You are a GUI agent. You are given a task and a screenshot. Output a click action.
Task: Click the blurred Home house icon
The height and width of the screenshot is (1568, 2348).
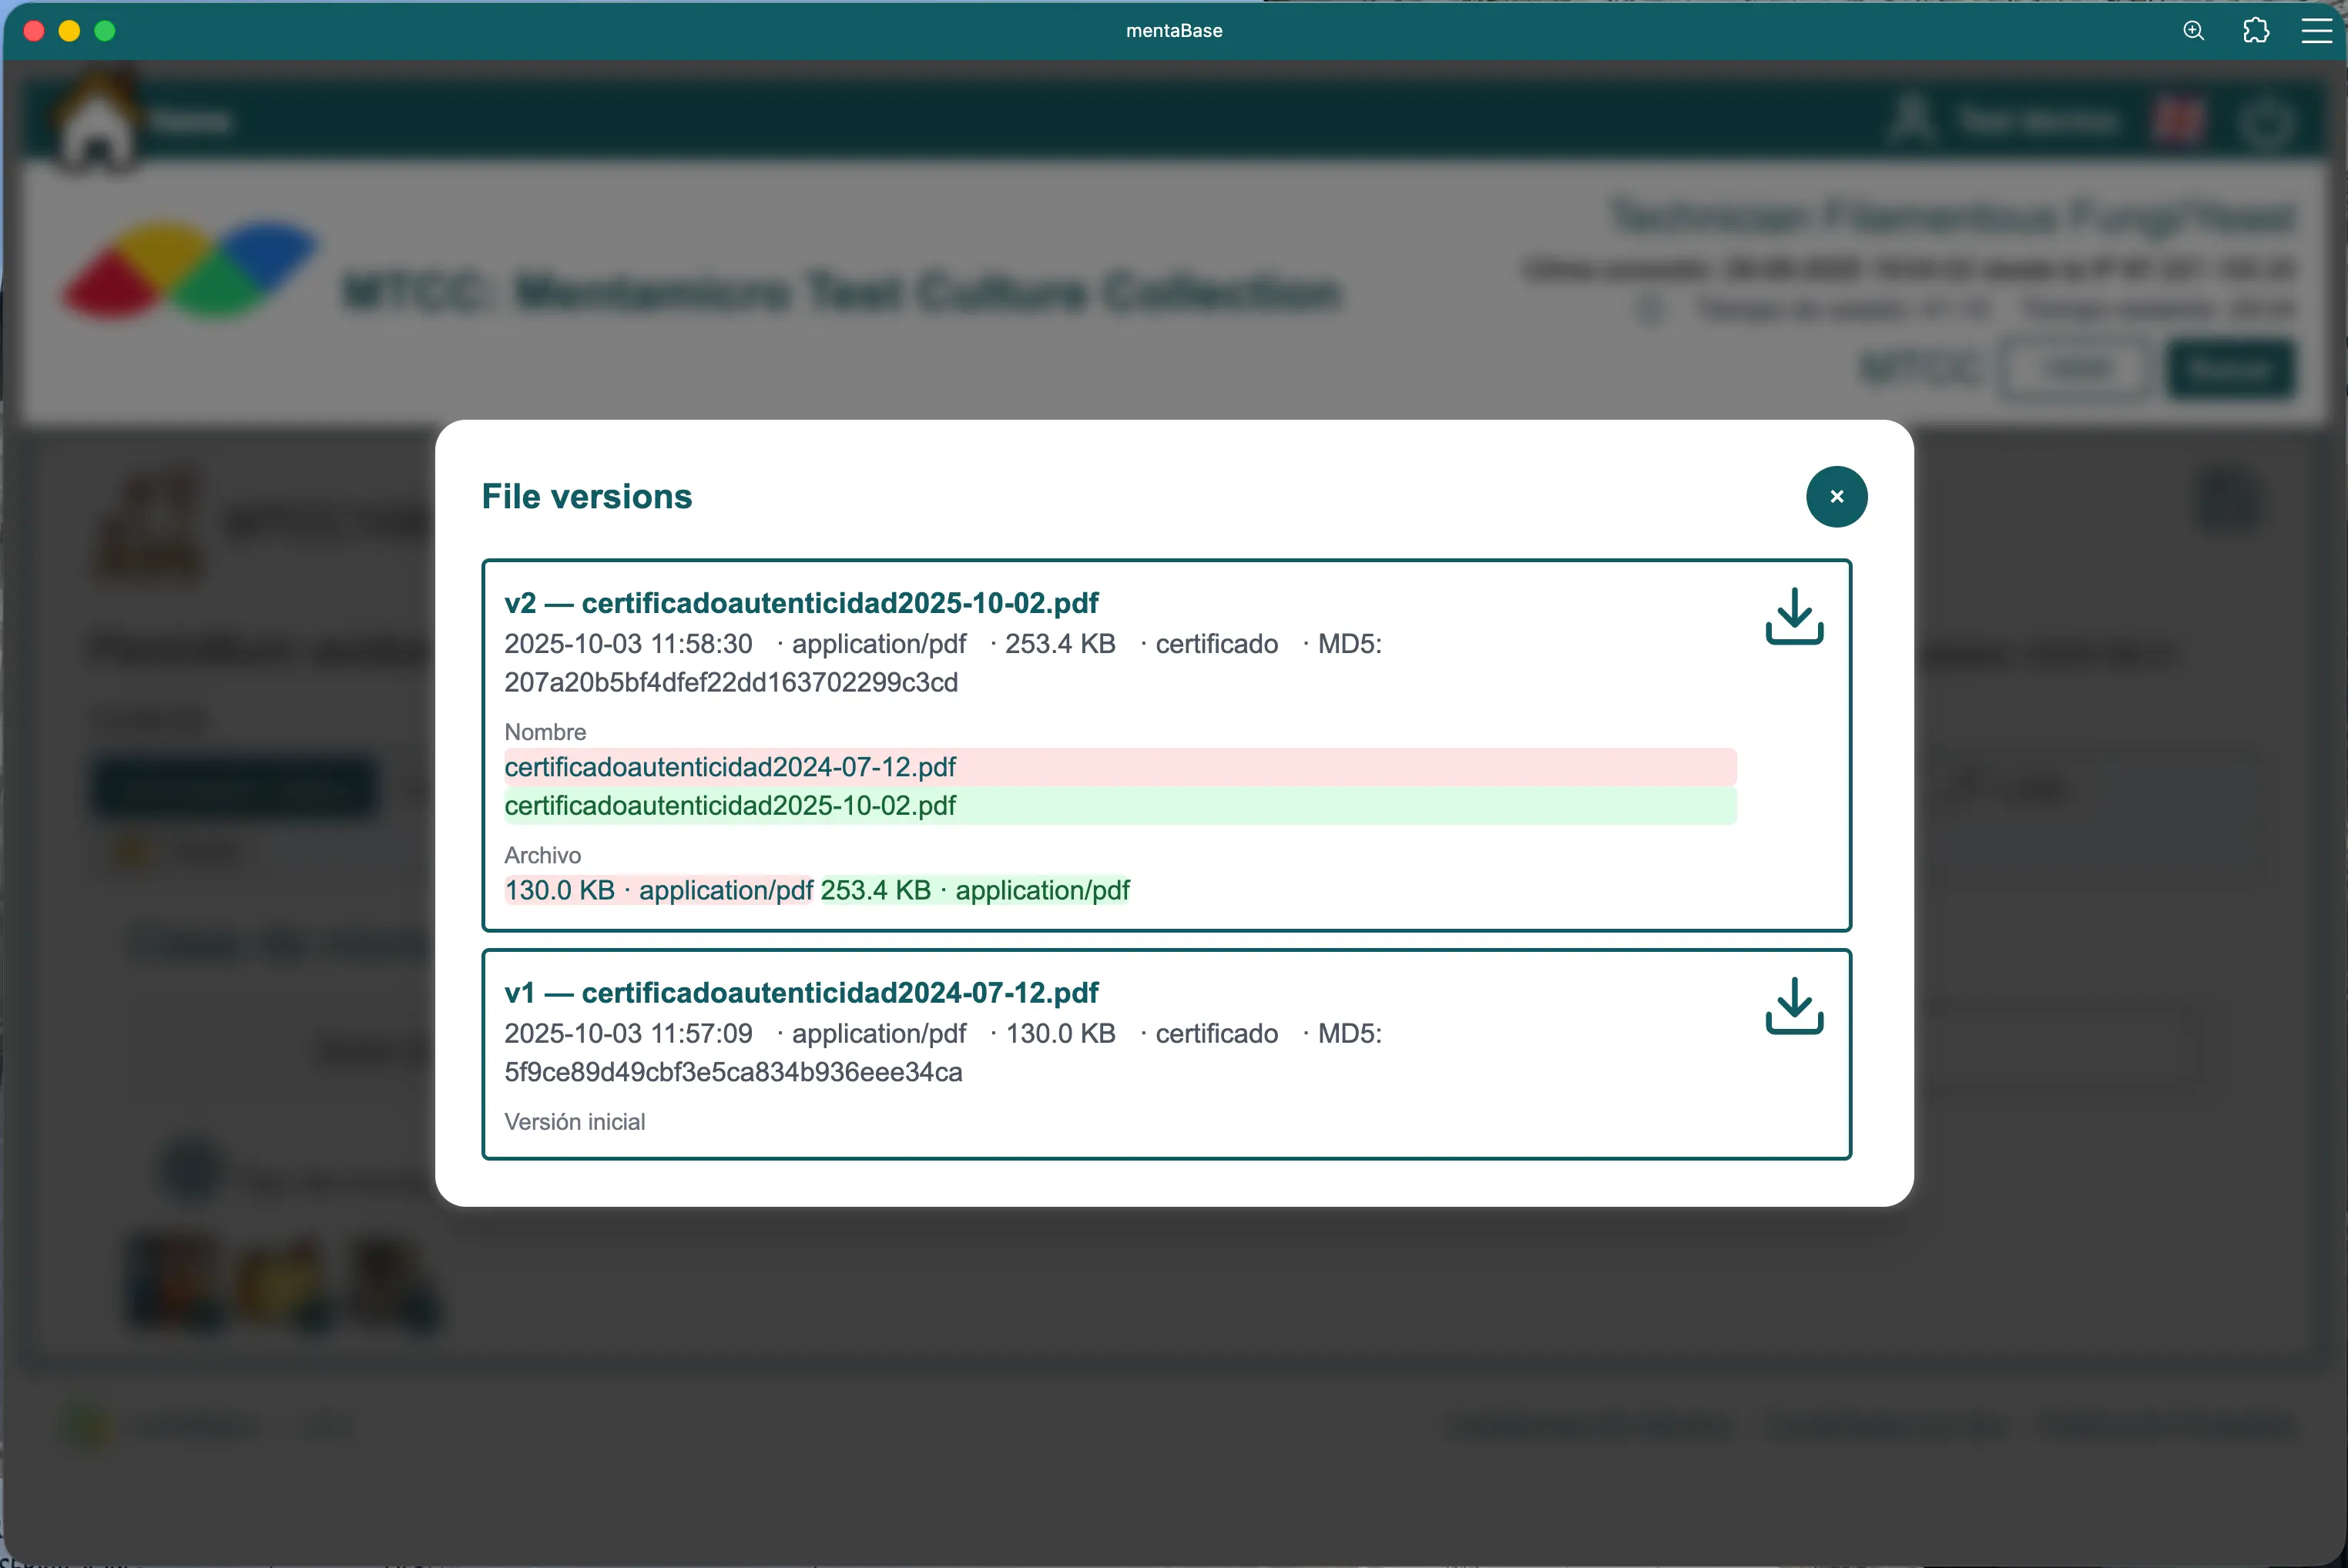pos(97,125)
